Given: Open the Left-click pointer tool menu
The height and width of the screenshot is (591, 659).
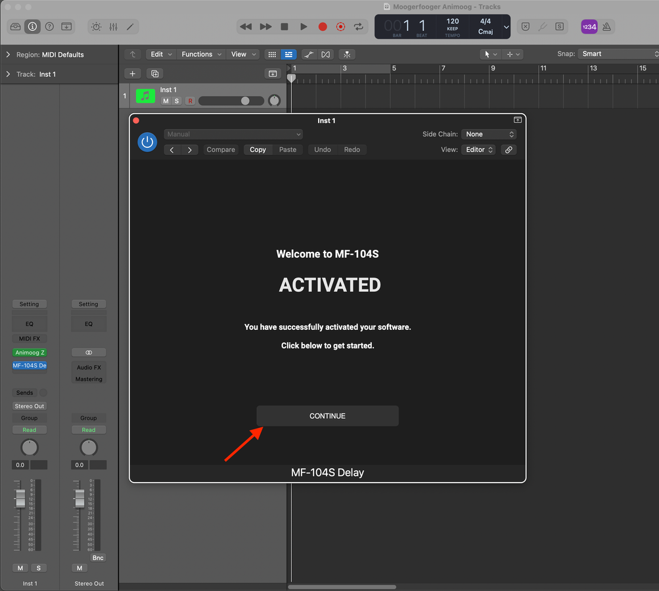Looking at the screenshot, I should [490, 55].
